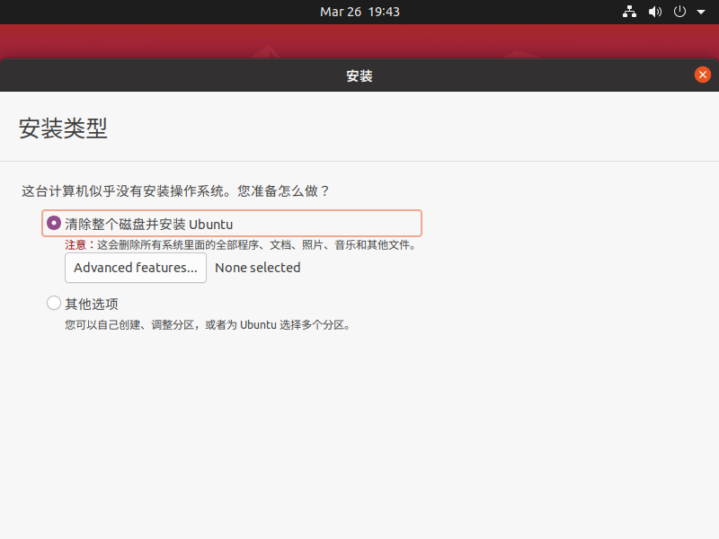Click the 安装 window title
Screen dimensions: 719x539
[x=359, y=75]
